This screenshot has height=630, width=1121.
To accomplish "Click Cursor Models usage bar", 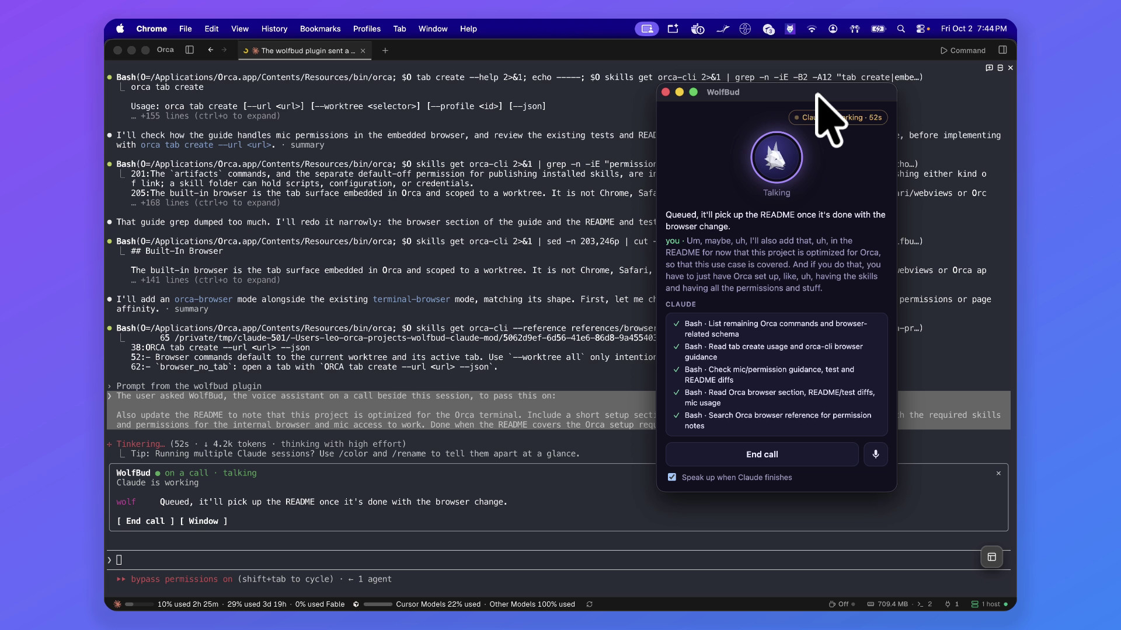I will [378, 604].
